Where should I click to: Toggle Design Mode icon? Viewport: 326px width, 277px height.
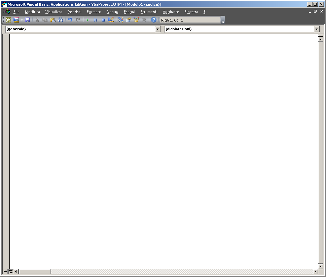coord(111,20)
